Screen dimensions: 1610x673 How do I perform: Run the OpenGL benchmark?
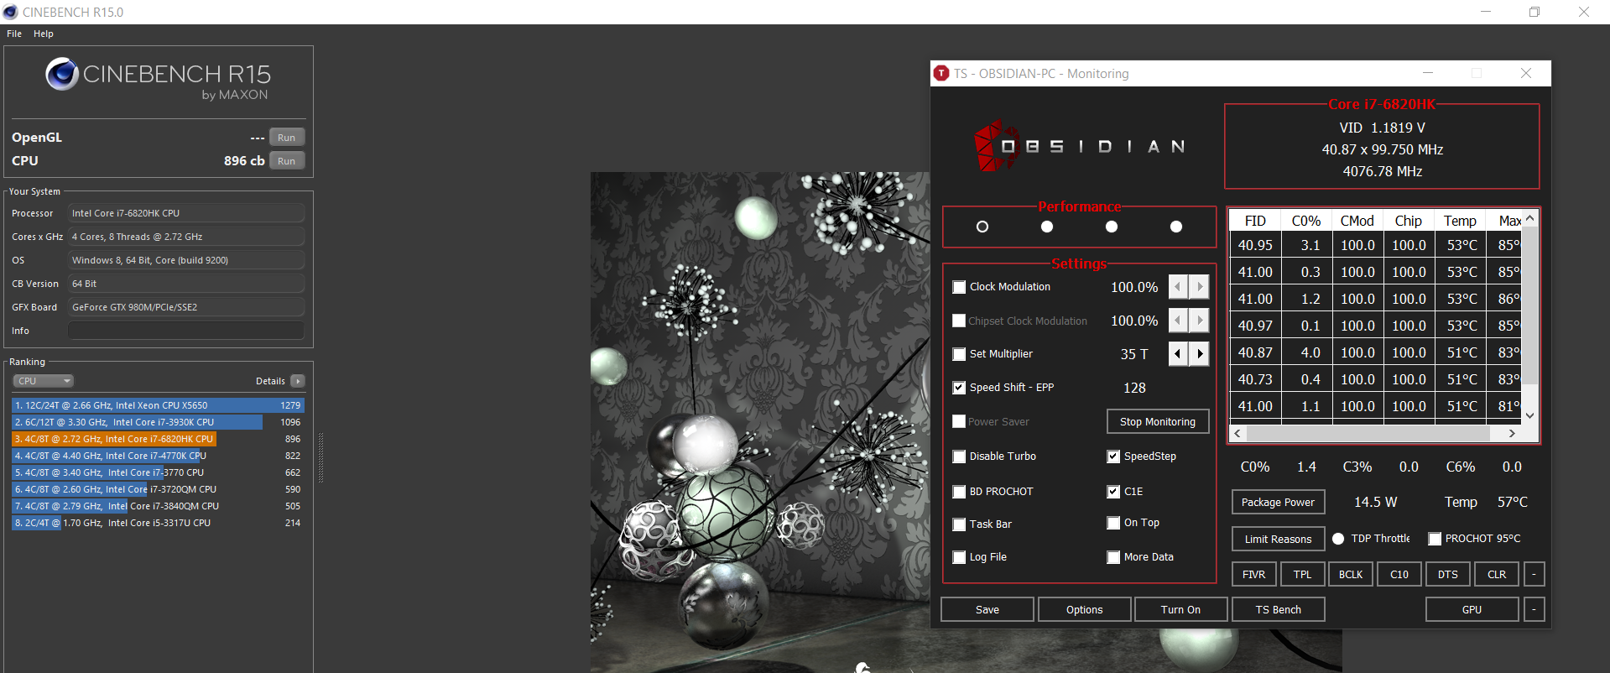[x=287, y=138]
